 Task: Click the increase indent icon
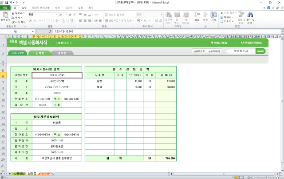(x=101, y=21)
